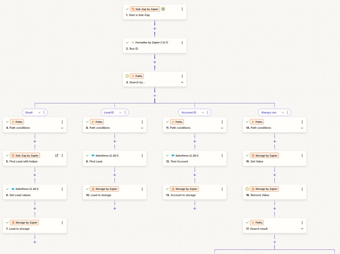Image resolution: width=340 pixels, height=254 pixels.
Task: Click 'Run ID' step title
Action: pos(134,49)
